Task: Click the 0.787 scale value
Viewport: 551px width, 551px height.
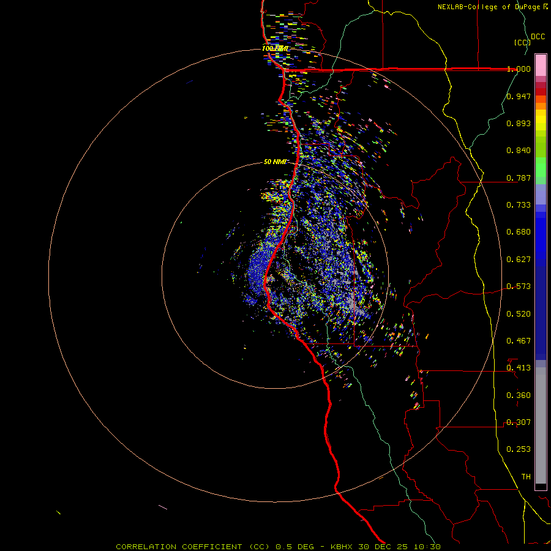Action: tap(519, 178)
